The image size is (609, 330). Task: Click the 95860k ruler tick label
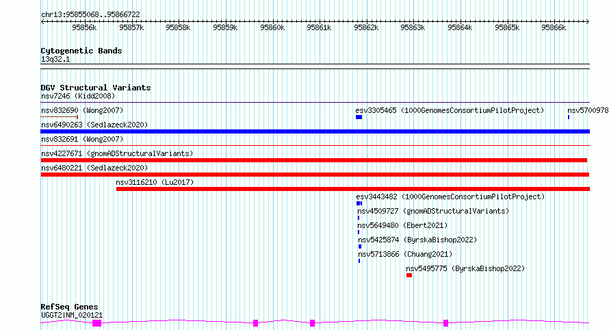(272, 27)
